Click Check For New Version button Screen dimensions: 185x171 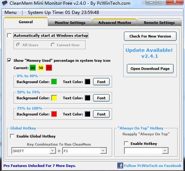point(150,36)
